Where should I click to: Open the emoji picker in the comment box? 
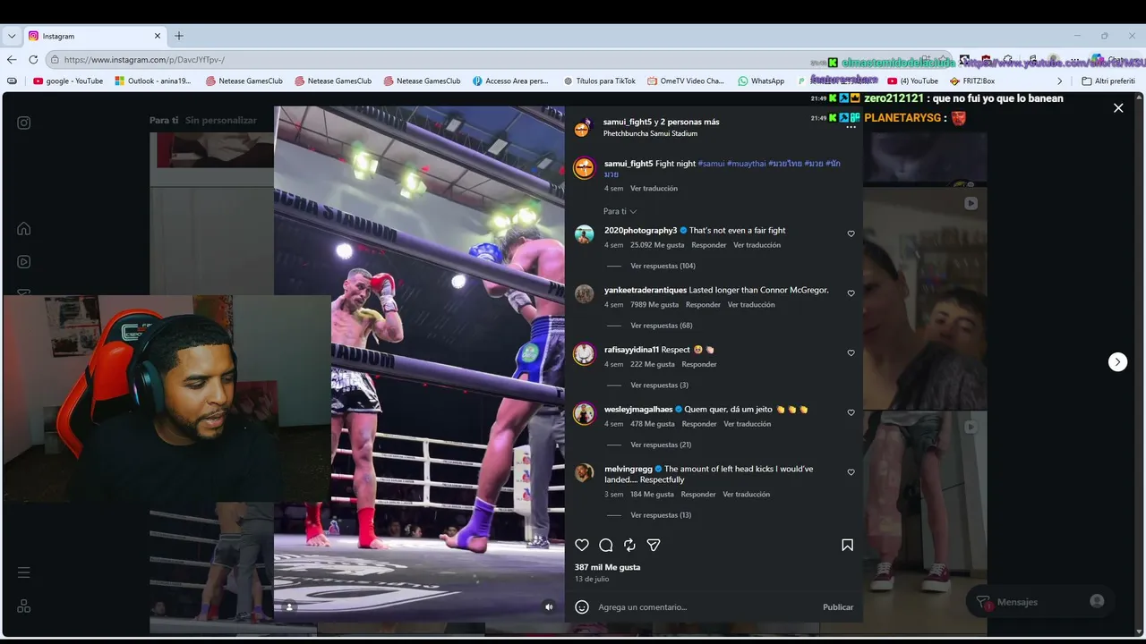pyautogui.click(x=582, y=607)
